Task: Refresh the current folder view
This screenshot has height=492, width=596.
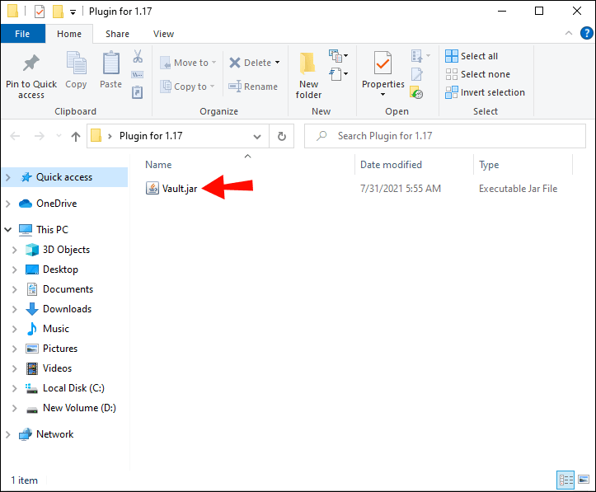Action: pos(282,136)
